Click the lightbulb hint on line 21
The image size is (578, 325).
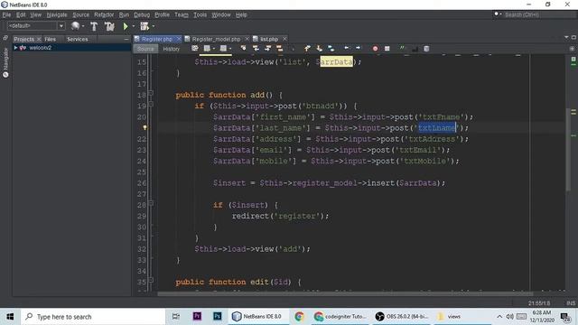pyautogui.click(x=144, y=127)
